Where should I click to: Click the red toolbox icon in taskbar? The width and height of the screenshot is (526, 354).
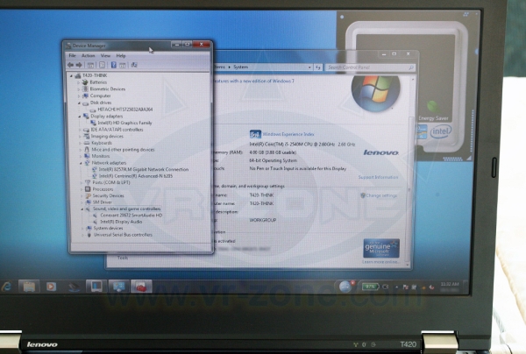click(141, 287)
